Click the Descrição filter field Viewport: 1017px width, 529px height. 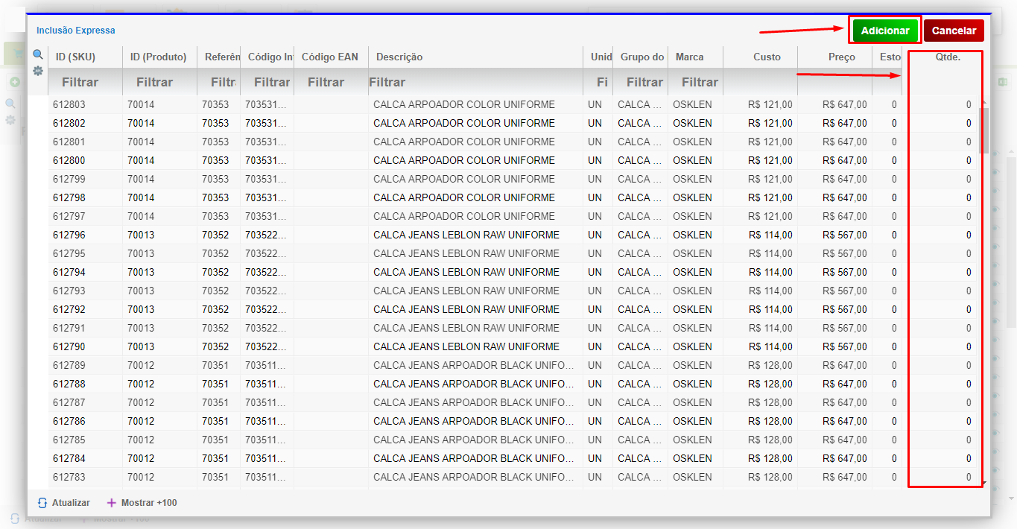pos(475,82)
